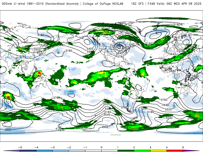Click the legend label '-5'

pos(20,147)
